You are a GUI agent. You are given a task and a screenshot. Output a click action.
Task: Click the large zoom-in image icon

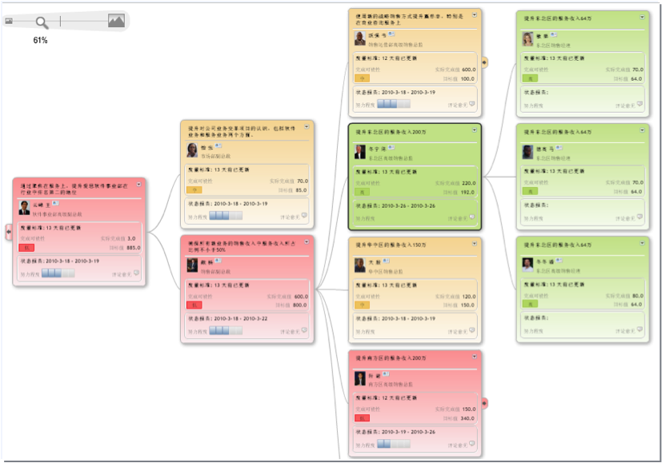(x=116, y=22)
